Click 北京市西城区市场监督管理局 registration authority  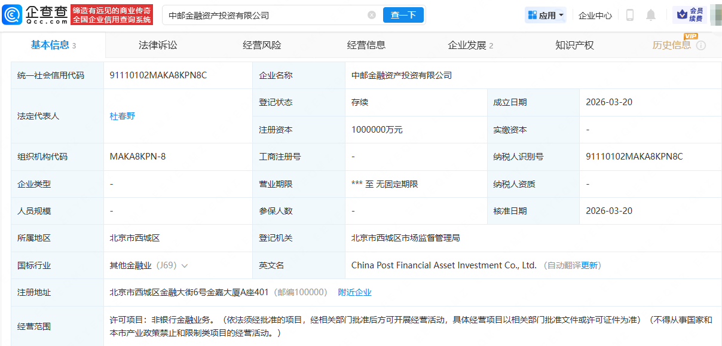click(406, 238)
